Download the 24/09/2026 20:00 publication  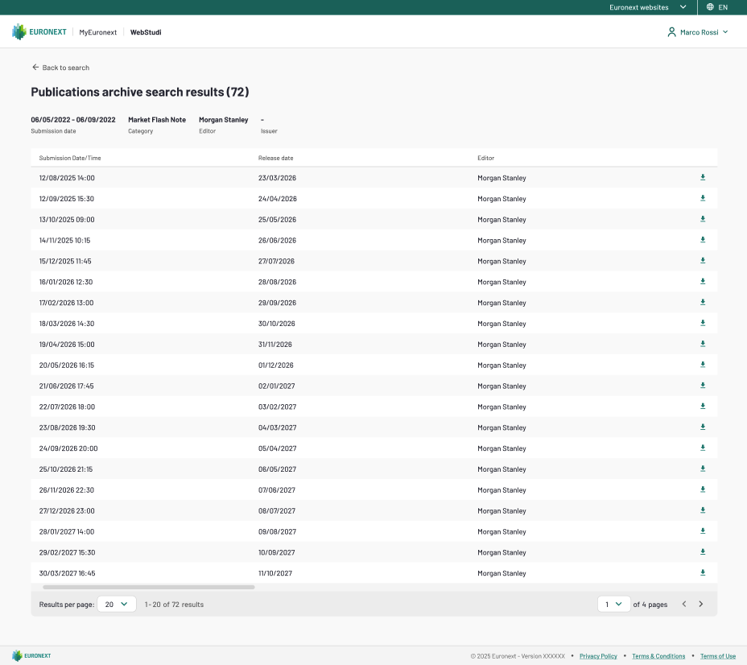click(703, 448)
